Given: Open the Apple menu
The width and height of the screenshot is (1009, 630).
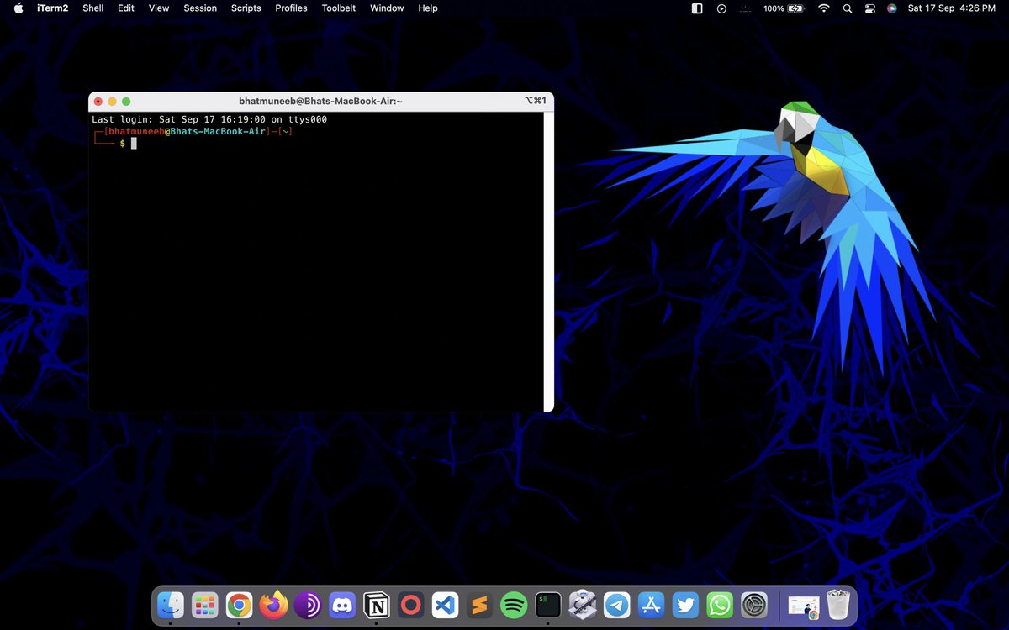Looking at the screenshot, I should click(18, 8).
